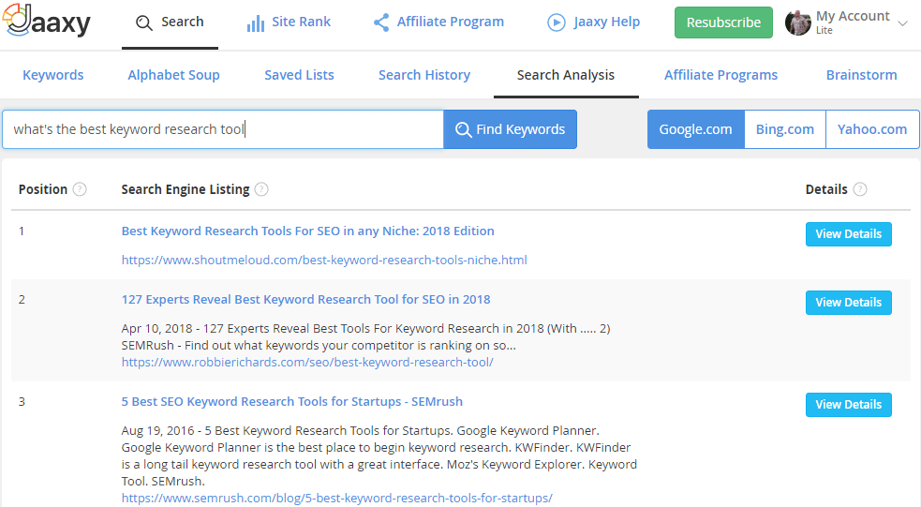The height and width of the screenshot is (507, 921).
Task: Click the Site Rank bar chart icon
Action: pyautogui.click(x=256, y=22)
